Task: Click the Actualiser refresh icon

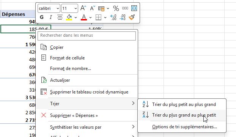Action: (44, 80)
